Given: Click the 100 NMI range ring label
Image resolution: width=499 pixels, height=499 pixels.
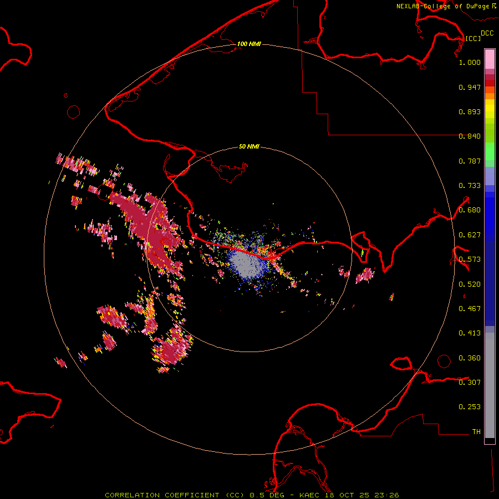Looking at the screenshot, I should pos(249,44).
